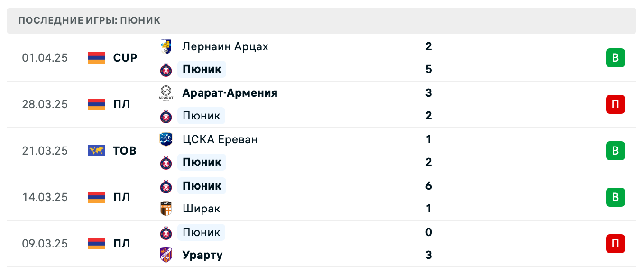Screen dimensions: 644x275
Task: Open the Урарту team link
Action: pyautogui.click(x=202, y=255)
